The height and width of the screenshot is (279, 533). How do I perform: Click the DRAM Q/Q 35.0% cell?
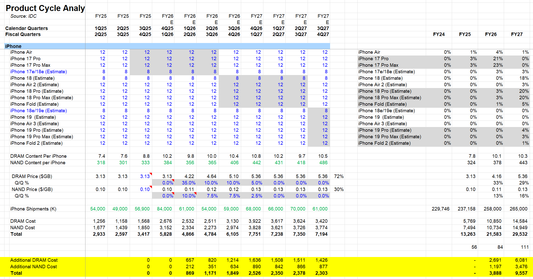coord(188,183)
